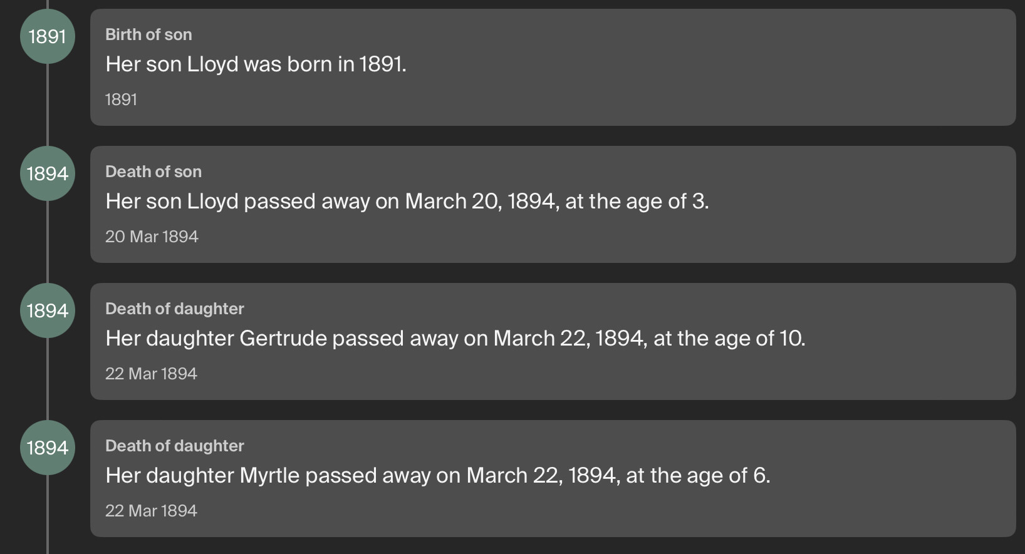This screenshot has width=1025, height=554.
Task: Click "Death of daughter" heading on Gertrude's card
Action: [x=175, y=309]
